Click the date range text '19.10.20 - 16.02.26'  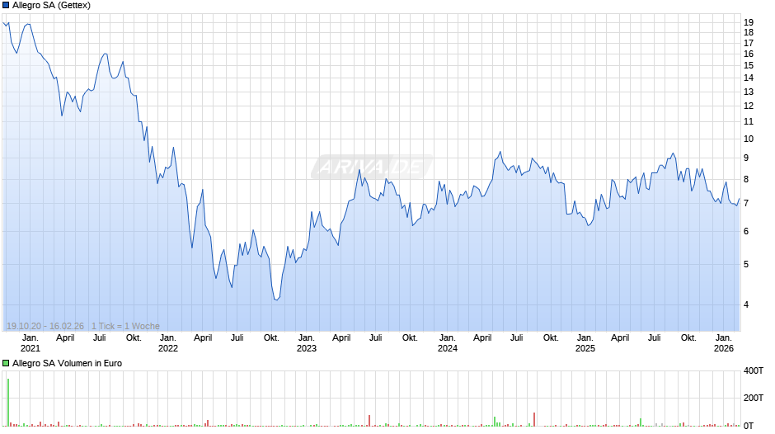pos(45,326)
